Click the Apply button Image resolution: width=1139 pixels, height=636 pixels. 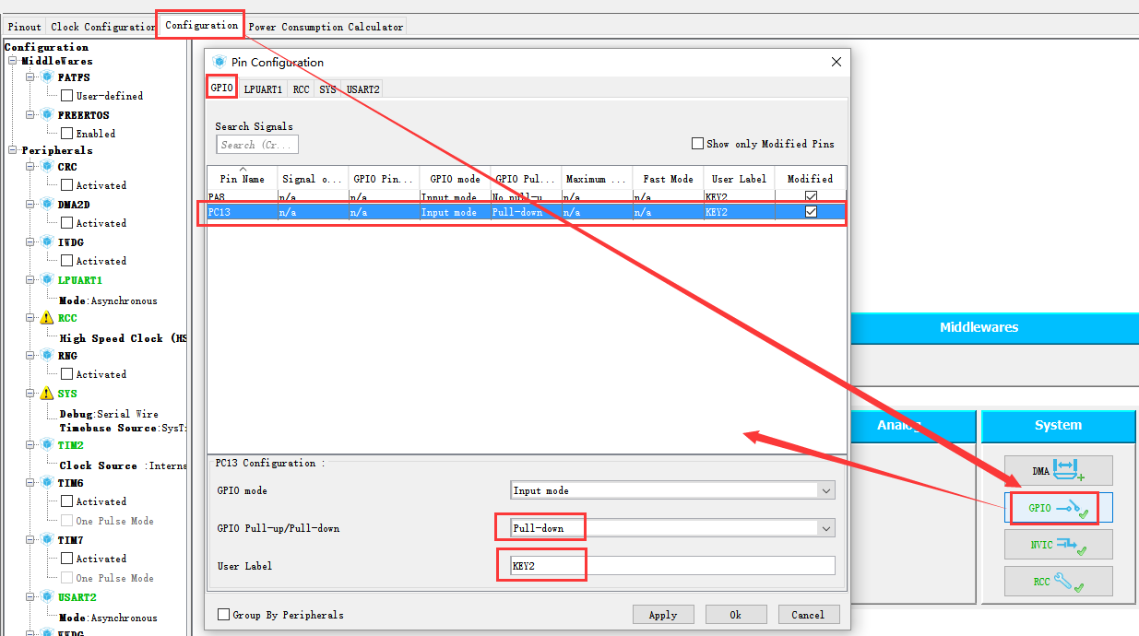[x=663, y=614]
